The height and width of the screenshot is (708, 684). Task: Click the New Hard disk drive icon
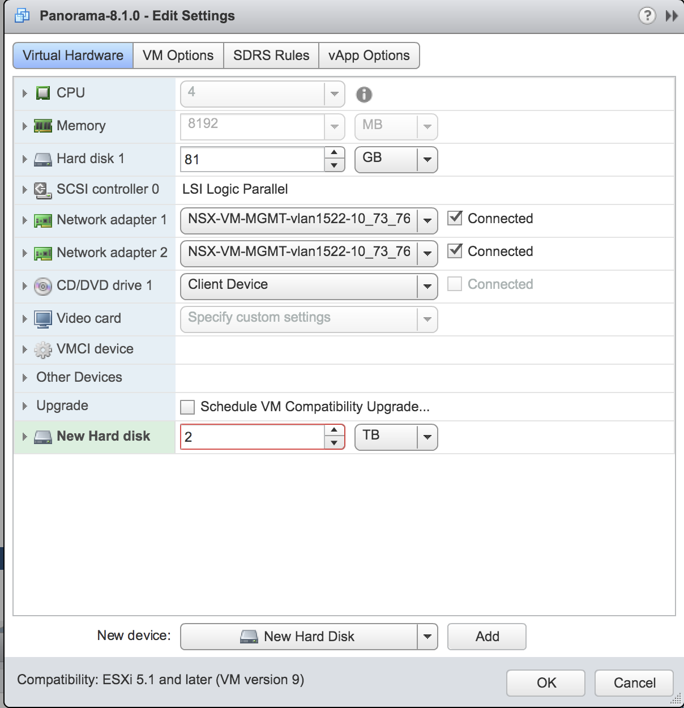point(43,437)
